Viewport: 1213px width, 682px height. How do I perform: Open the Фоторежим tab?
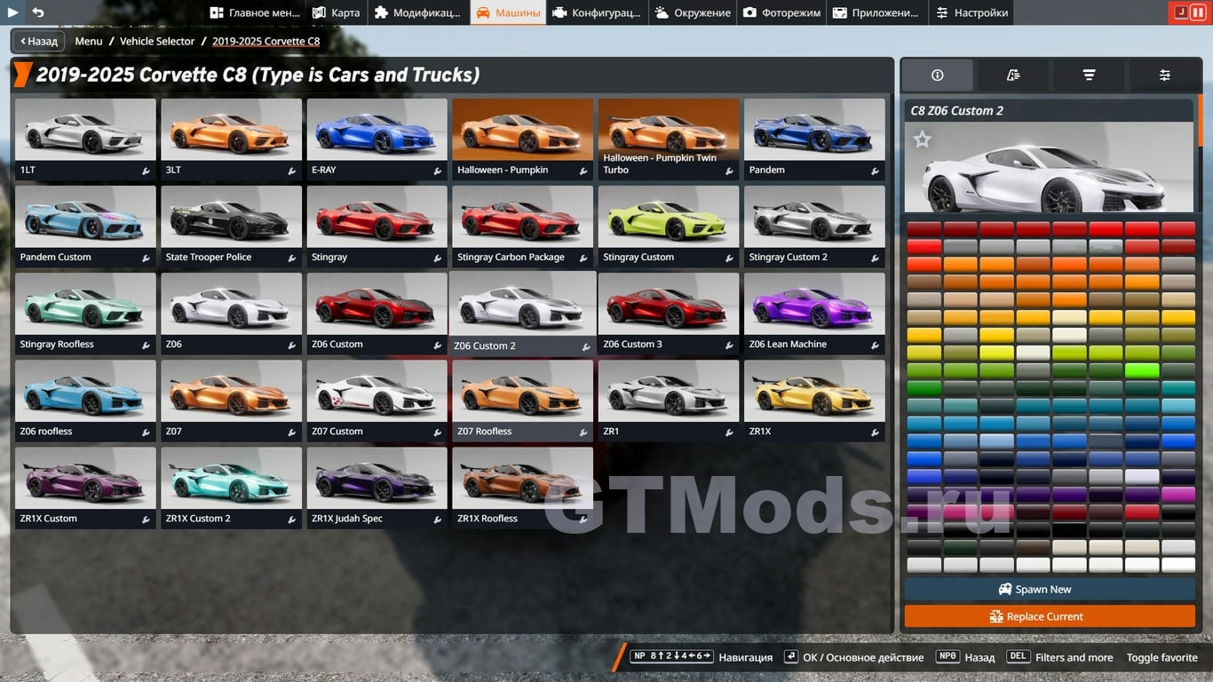(x=781, y=12)
